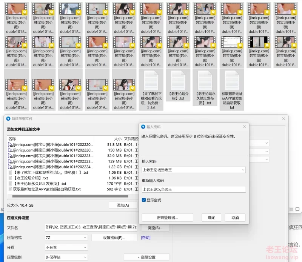The height and width of the screenshot is (262, 302).
Task: Select list row 【老王论坛永久地址发布页】.txt
Action: coord(73,184)
